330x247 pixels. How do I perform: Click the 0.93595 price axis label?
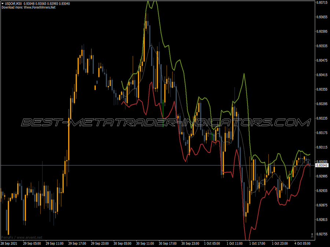pyautogui.click(x=322, y=31)
